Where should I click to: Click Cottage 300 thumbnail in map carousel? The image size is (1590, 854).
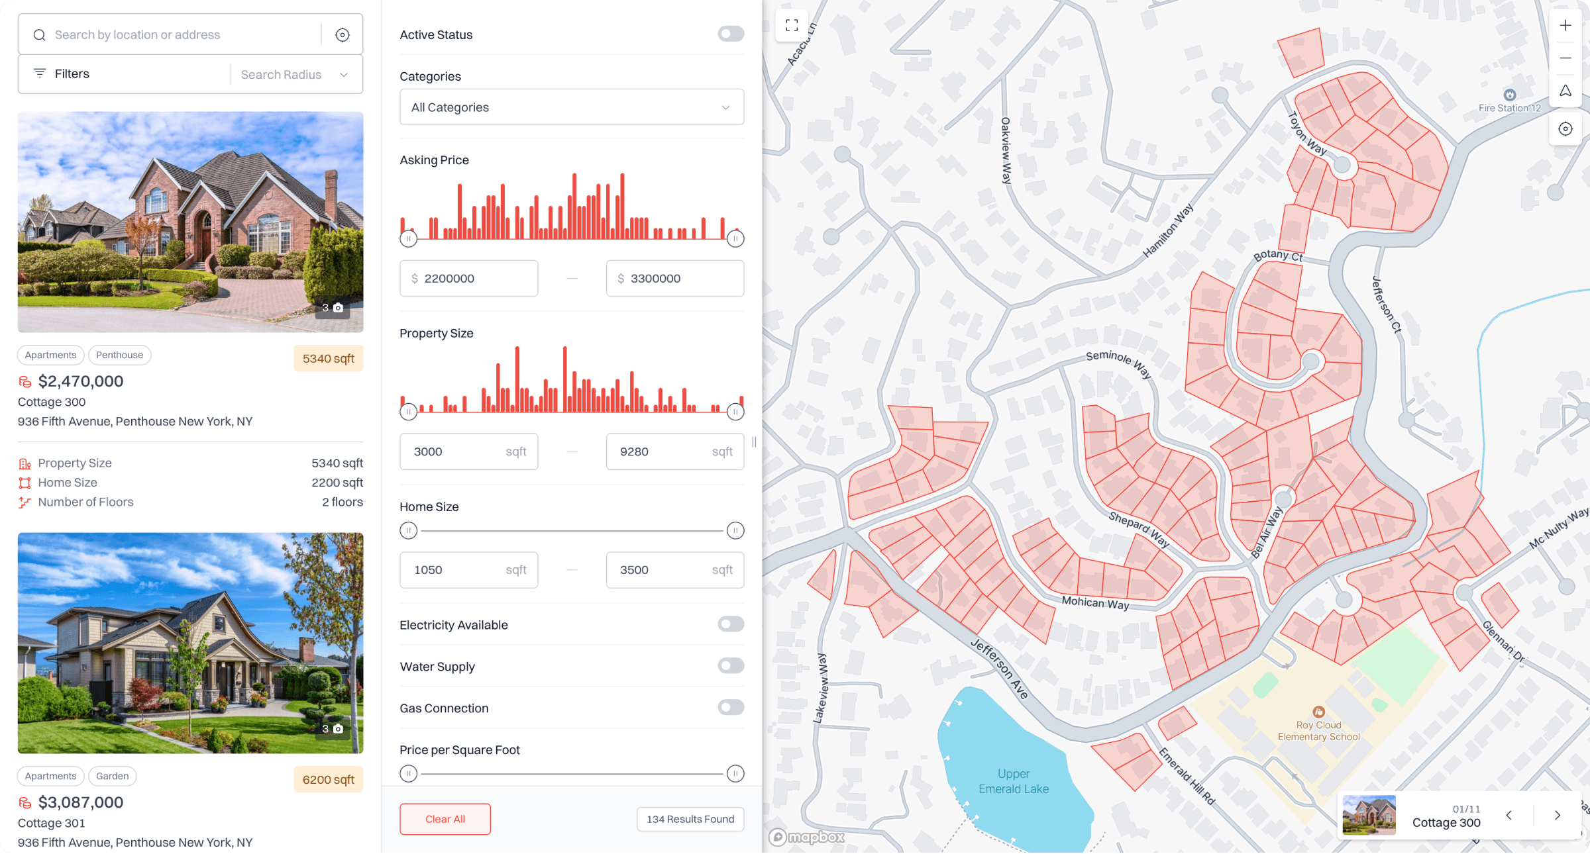(x=1369, y=816)
